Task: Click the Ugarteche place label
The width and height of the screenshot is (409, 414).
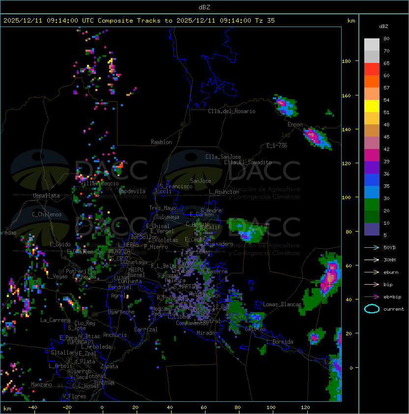Action: (121, 312)
